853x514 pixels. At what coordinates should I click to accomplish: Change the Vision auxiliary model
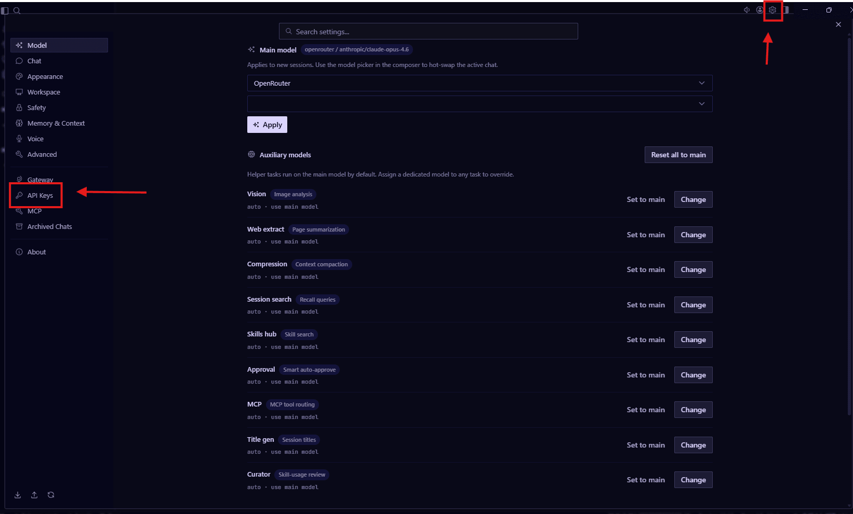coord(693,199)
